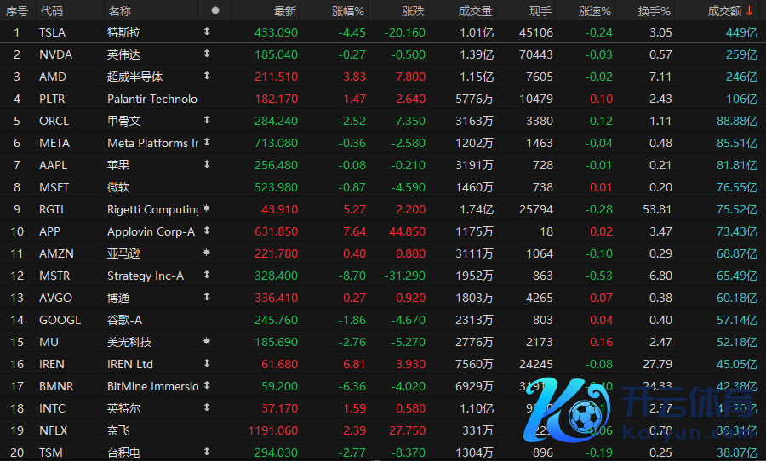Open Palantir Technologies stock name

click(152, 99)
